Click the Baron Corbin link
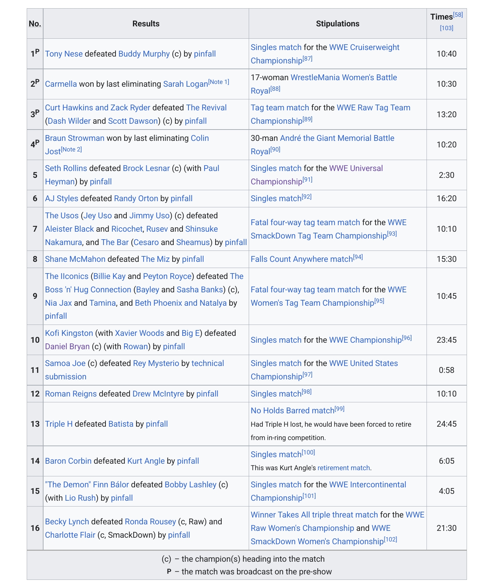This screenshot has width=493, height=585. (x=69, y=461)
